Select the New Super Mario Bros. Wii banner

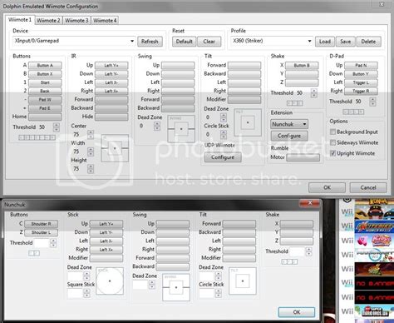tap(374, 312)
